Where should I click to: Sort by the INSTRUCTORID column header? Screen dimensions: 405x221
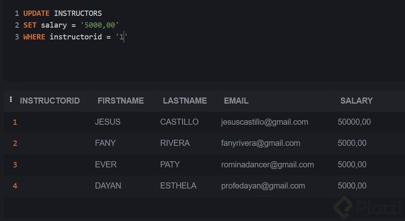point(50,101)
